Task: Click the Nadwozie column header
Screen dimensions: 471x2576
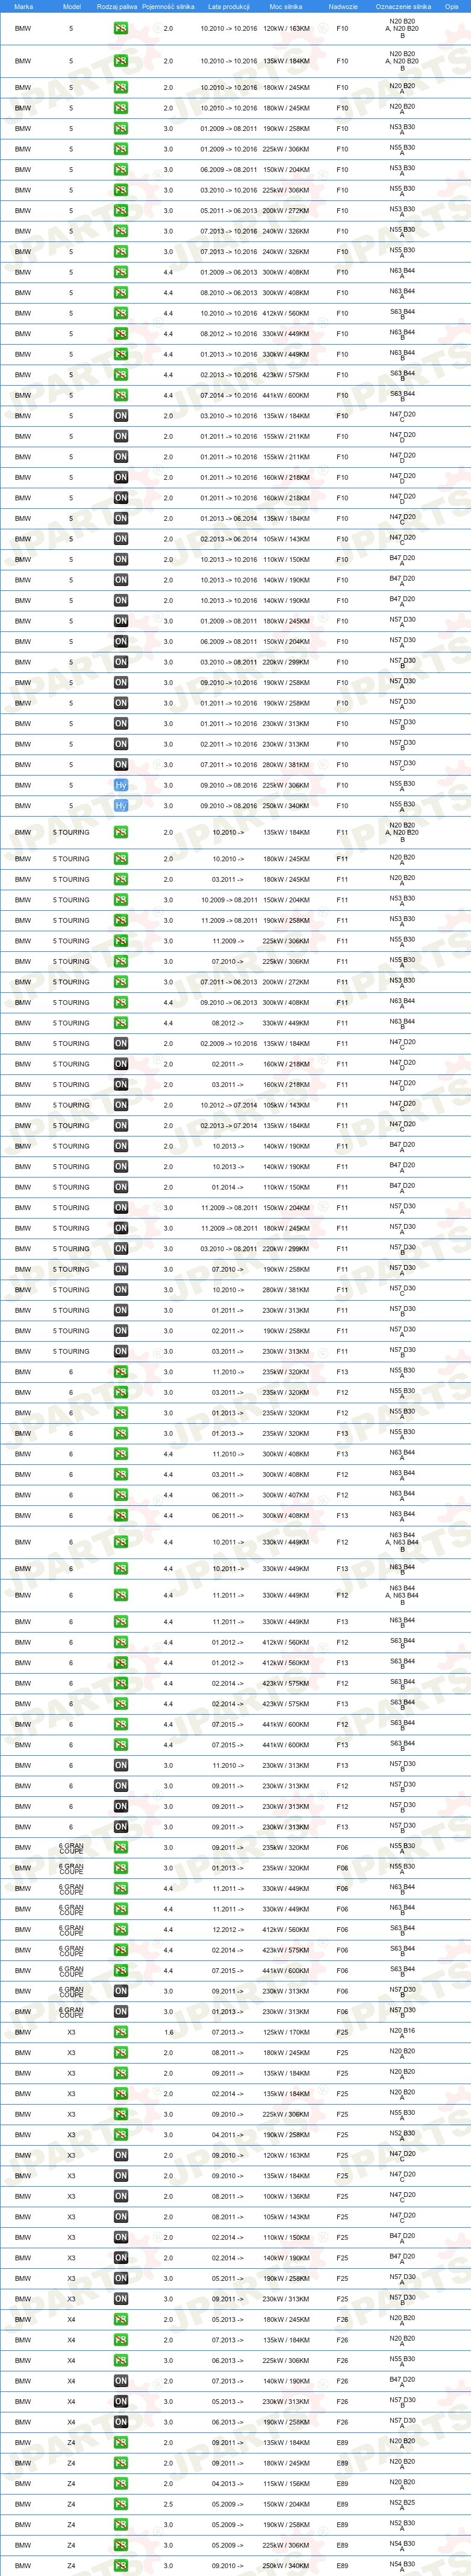Action: point(342,6)
